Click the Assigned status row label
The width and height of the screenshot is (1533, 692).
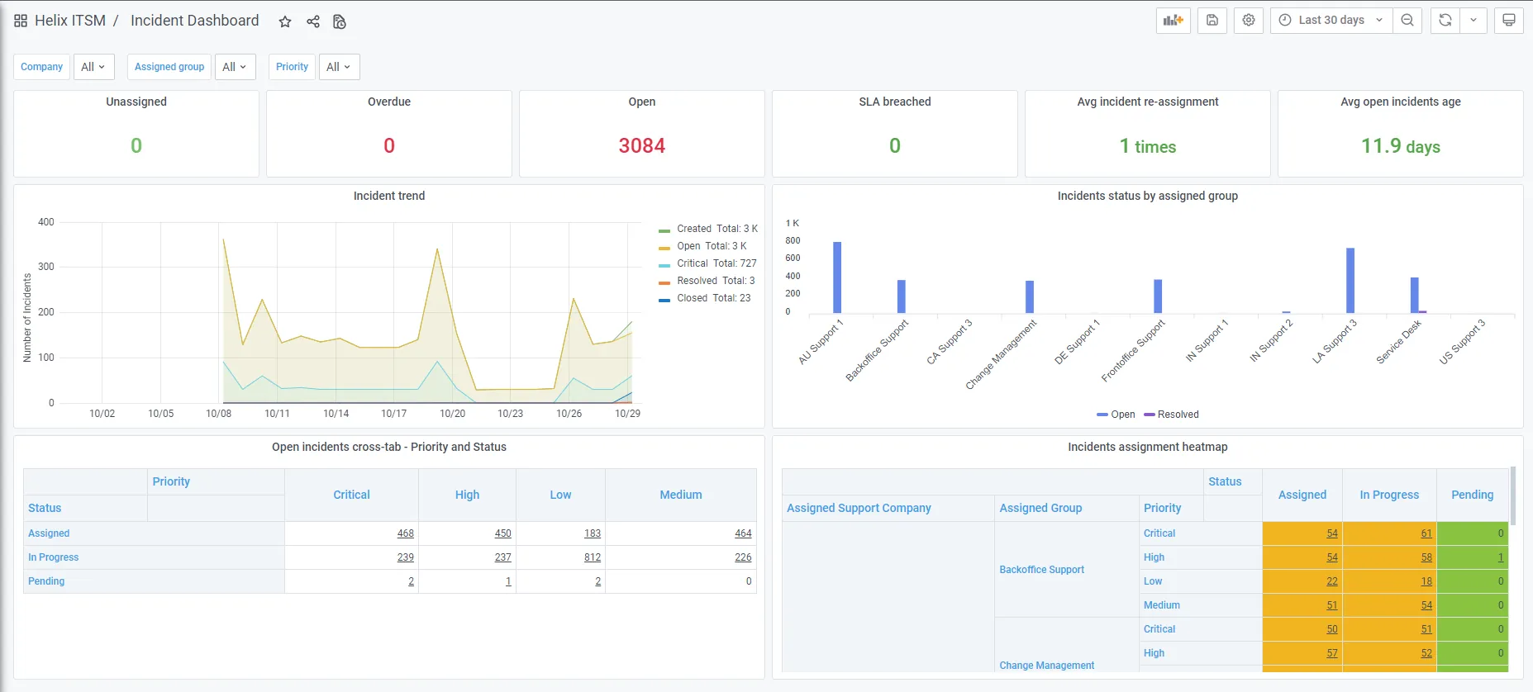(49, 533)
